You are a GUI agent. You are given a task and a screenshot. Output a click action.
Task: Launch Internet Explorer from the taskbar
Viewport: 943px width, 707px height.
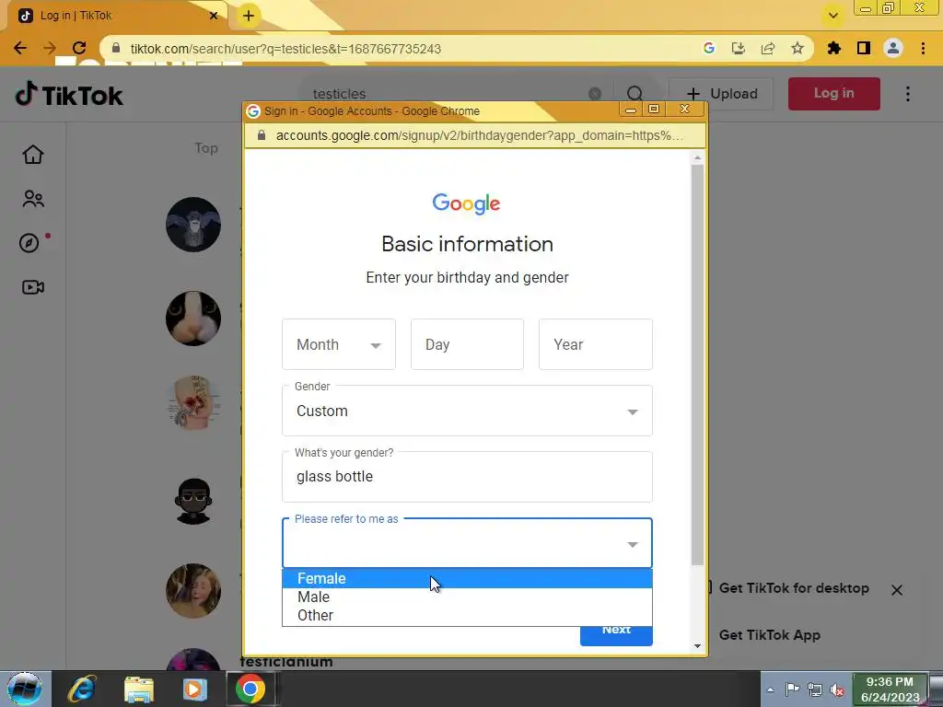[x=82, y=689]
